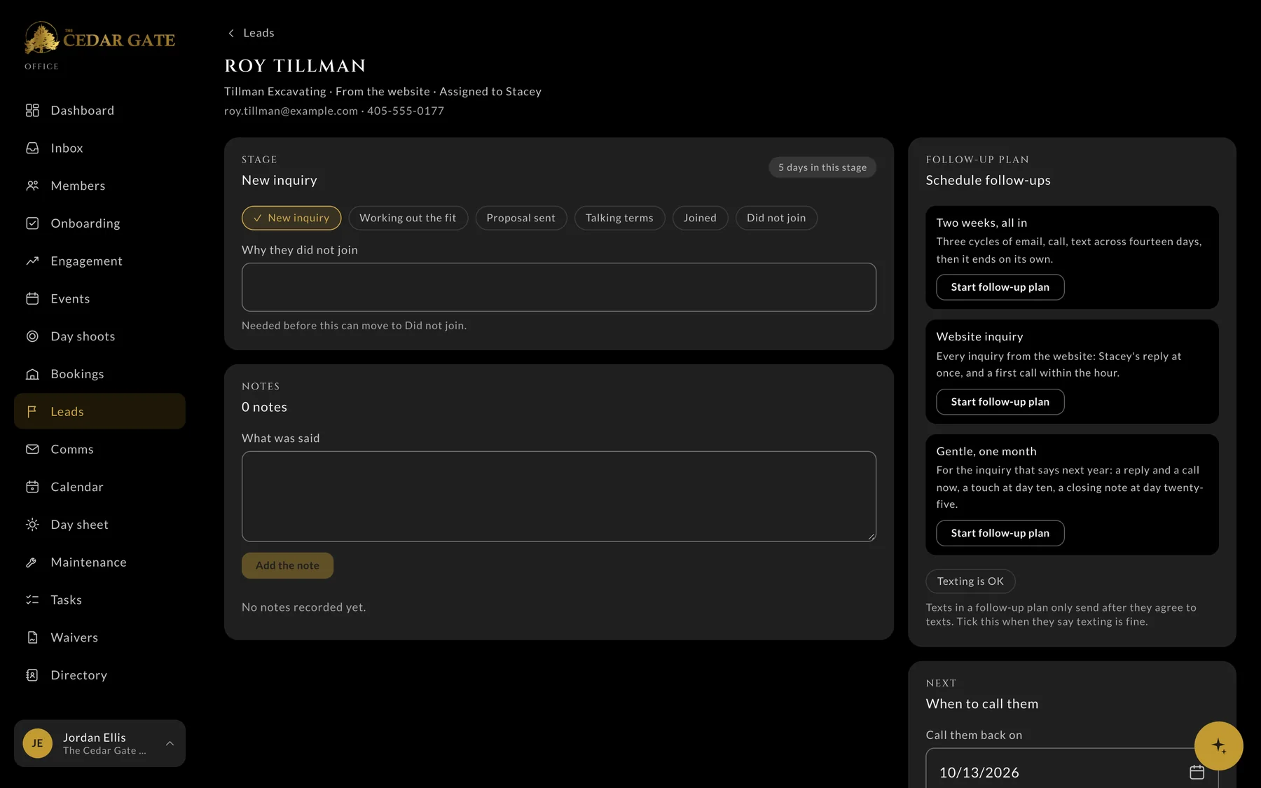Open the Engagement trend icon
Viewport: 1261px width, 788px height.
[32, 261]
